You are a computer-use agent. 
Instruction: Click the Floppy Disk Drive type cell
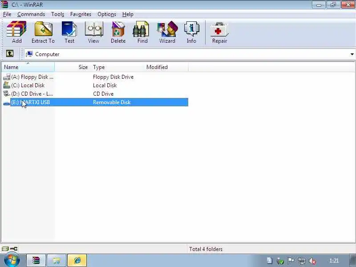tap(113, 77)
